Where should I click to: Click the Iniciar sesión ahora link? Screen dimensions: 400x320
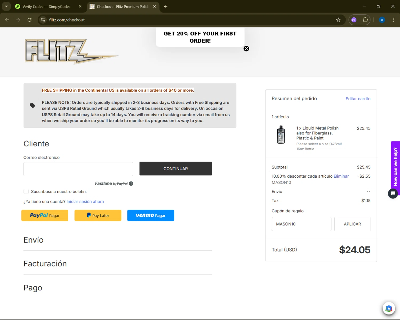[x=85, y=202]
